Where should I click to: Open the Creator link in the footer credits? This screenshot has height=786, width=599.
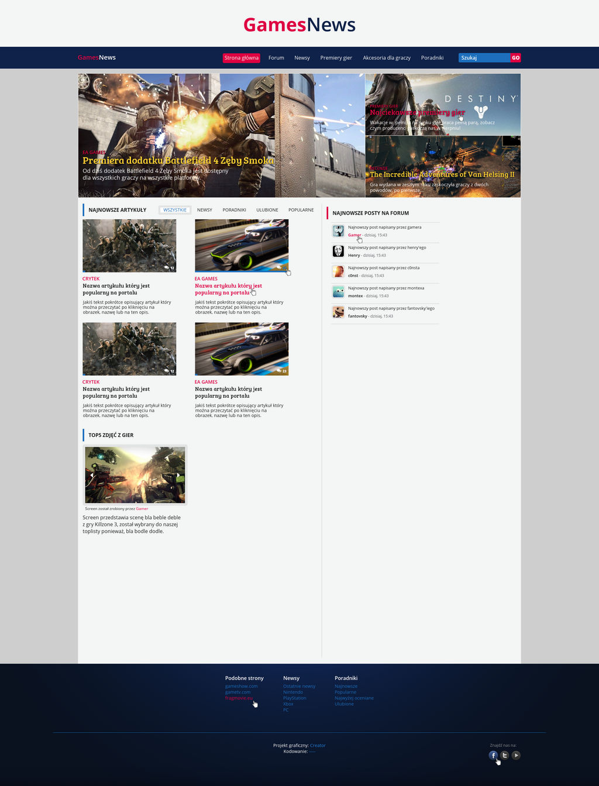click(x=318, y=746)
